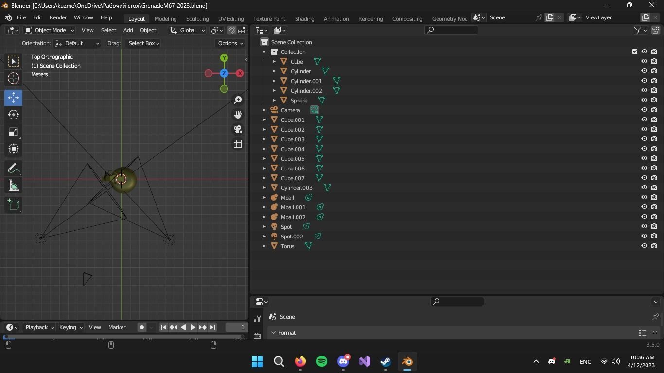The width and height of the screenshot is (664, 373).
Task: Disable Spot.002 in renders
Action: point(654,236)
